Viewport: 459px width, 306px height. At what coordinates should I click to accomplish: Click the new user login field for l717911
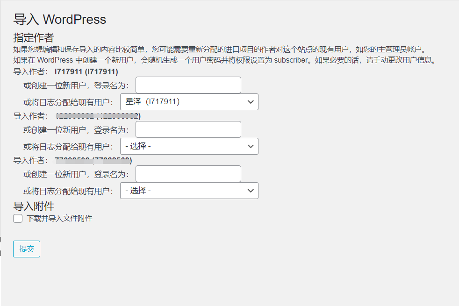(x=188, y=85)
